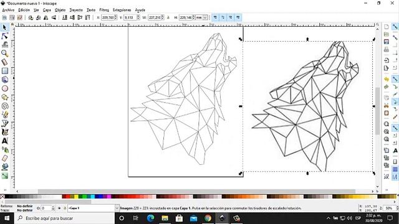
Task: Choose the Node editing tool
Action: [4, 36]
